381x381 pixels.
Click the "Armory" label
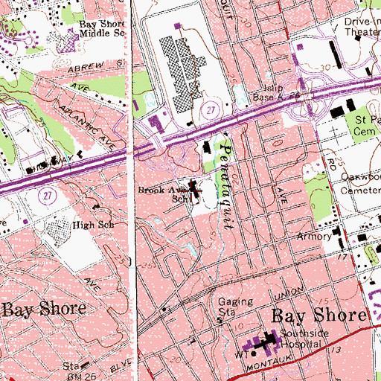314,237
